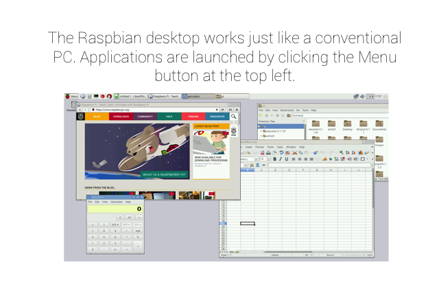The height and width of the screenshot is (302, 439).
Task: Open the Calculator menu in galculator
Action: 116,202
